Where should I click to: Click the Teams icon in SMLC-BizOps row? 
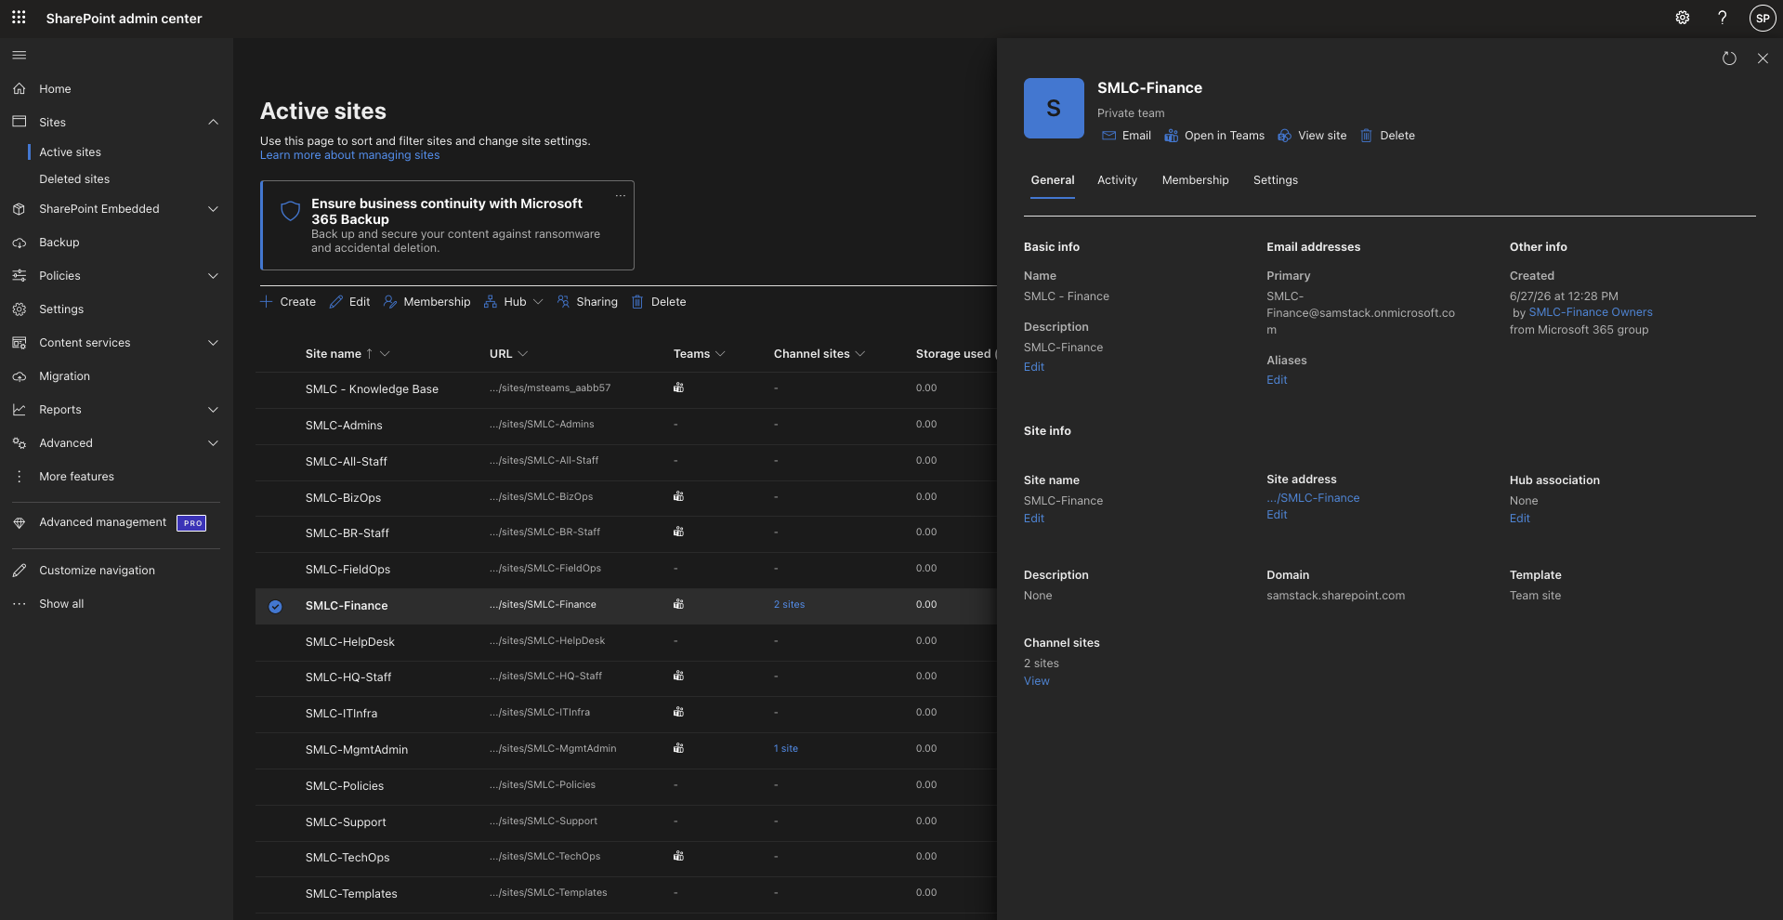pyautogui.click(x=678, y=497)
